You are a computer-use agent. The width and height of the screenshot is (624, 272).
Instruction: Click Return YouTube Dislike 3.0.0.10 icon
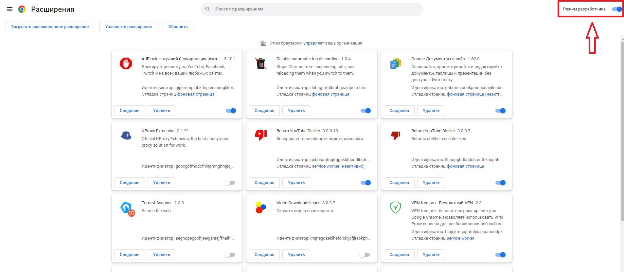coord(261,135)
